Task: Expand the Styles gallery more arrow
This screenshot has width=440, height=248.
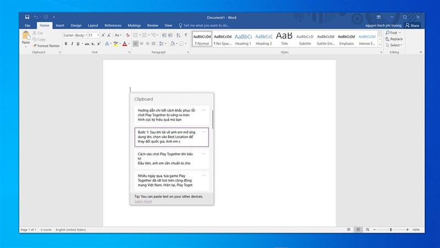Action: 379,45
